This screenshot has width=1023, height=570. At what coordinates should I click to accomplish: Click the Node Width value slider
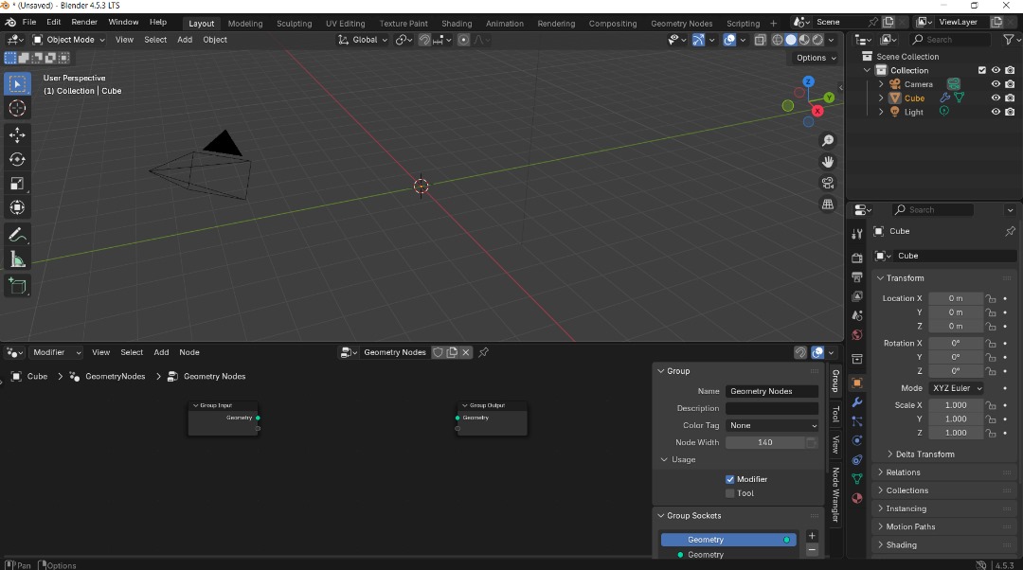[x=765, y=443]
